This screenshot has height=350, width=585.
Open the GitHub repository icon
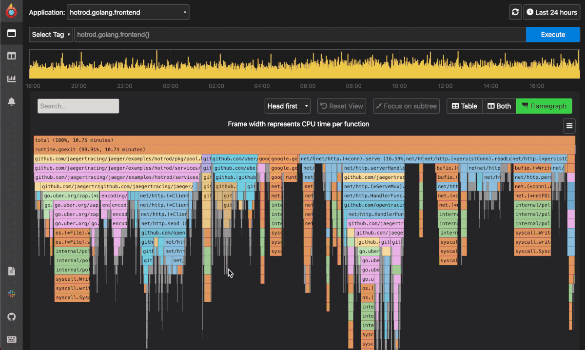(11, 317)
